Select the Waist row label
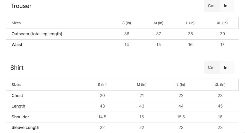This screenshot has height=133, width=245. click(x=17, y=45)
